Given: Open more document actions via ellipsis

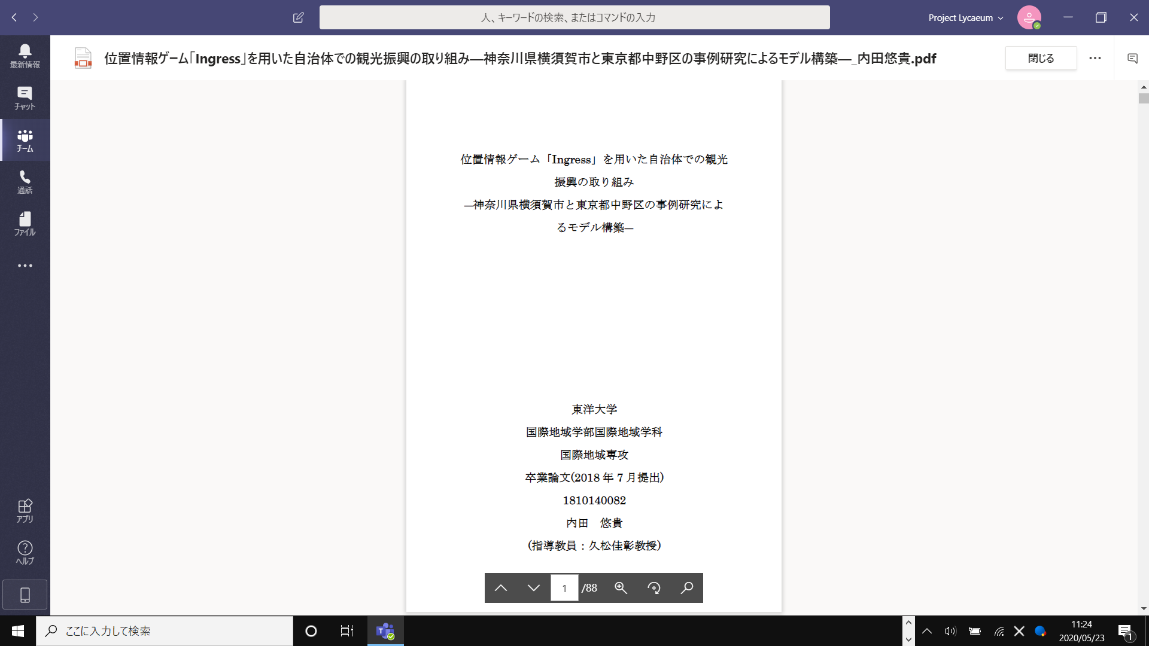Looking at the screenshot, I should point(1095,58).
